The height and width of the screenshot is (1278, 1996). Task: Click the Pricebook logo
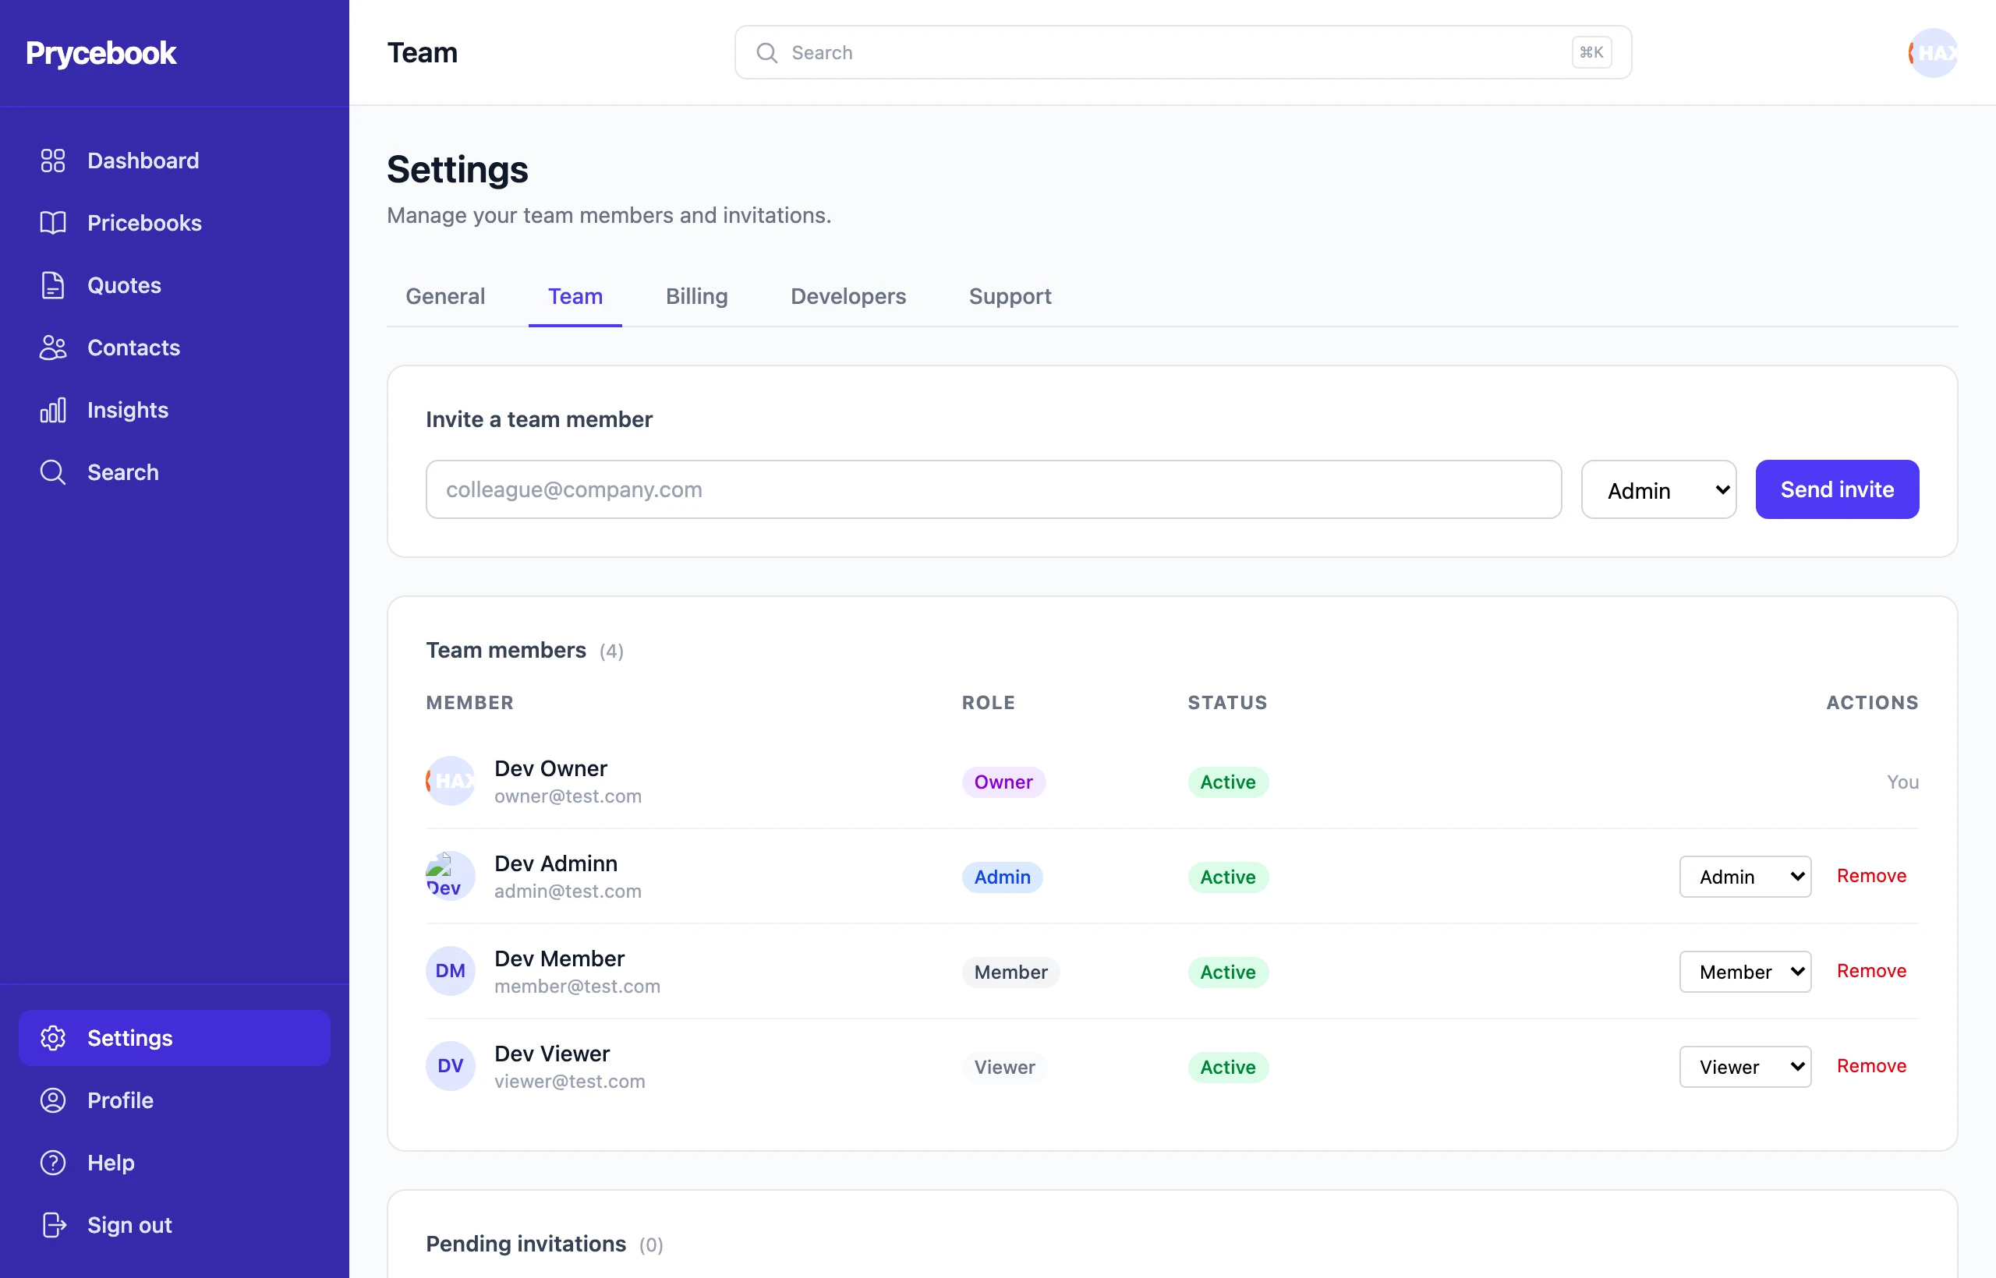pos(101,52)
